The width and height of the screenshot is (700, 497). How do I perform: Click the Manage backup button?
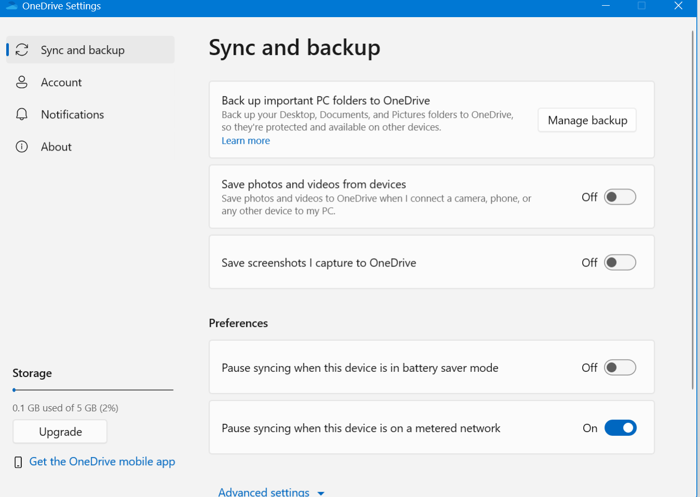tap(587, 120)
